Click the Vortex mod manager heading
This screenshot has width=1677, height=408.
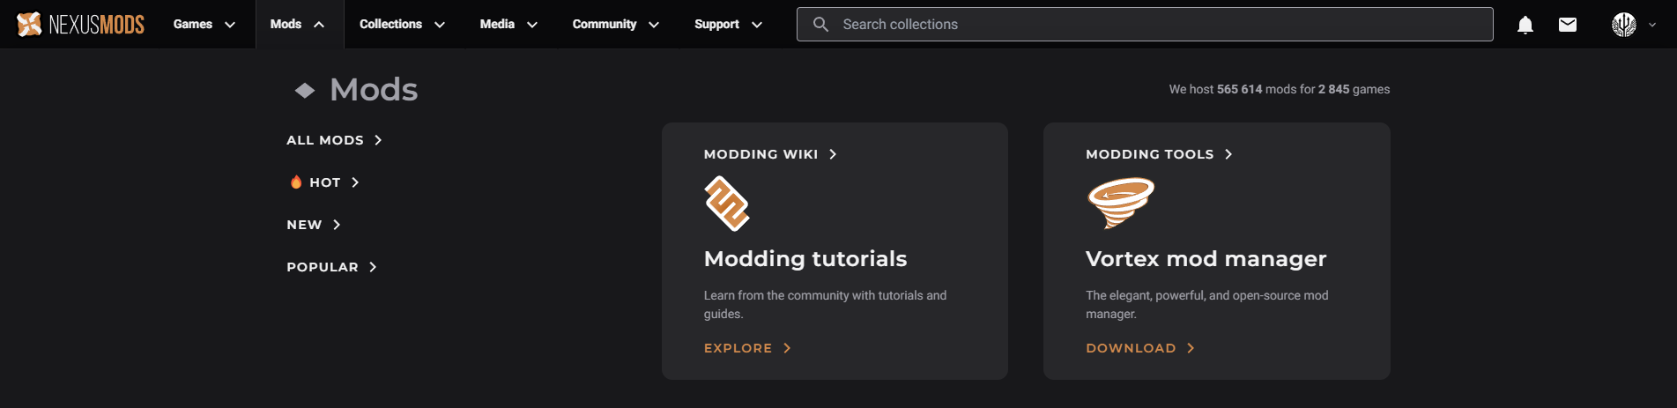pyautogui.click(x=1206, y=259)
